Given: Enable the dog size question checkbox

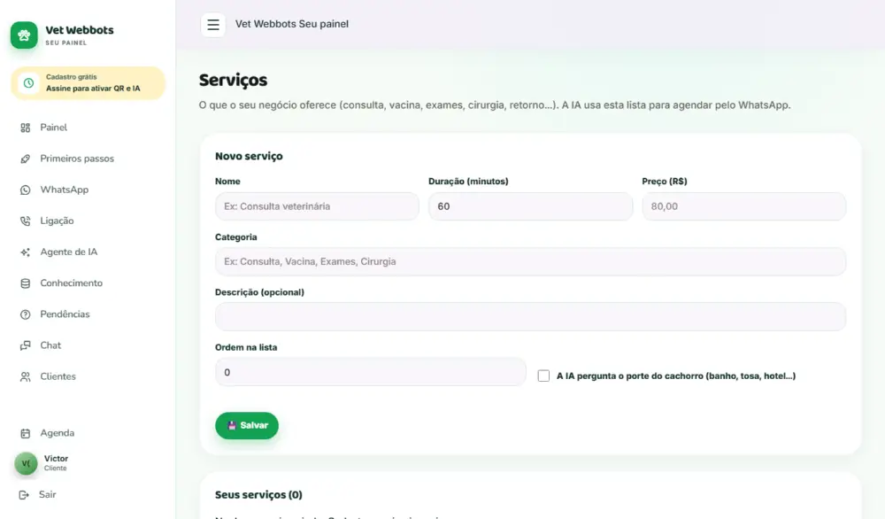Looking at the screenshot, I should 543,376.
